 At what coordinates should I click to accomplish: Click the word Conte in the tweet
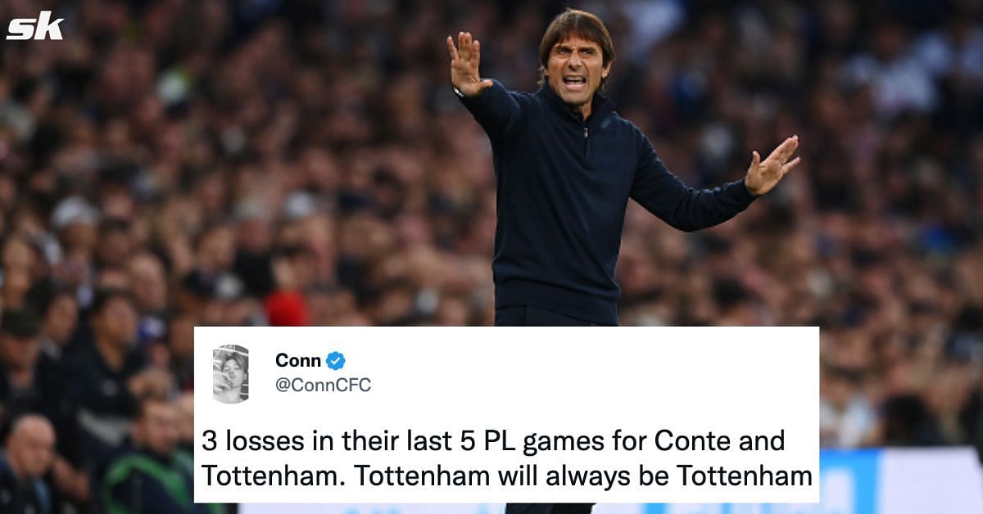(691, 441)
